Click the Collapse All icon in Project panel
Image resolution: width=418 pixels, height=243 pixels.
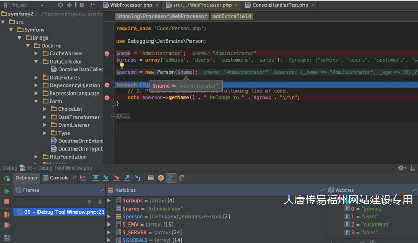point(69,5)
